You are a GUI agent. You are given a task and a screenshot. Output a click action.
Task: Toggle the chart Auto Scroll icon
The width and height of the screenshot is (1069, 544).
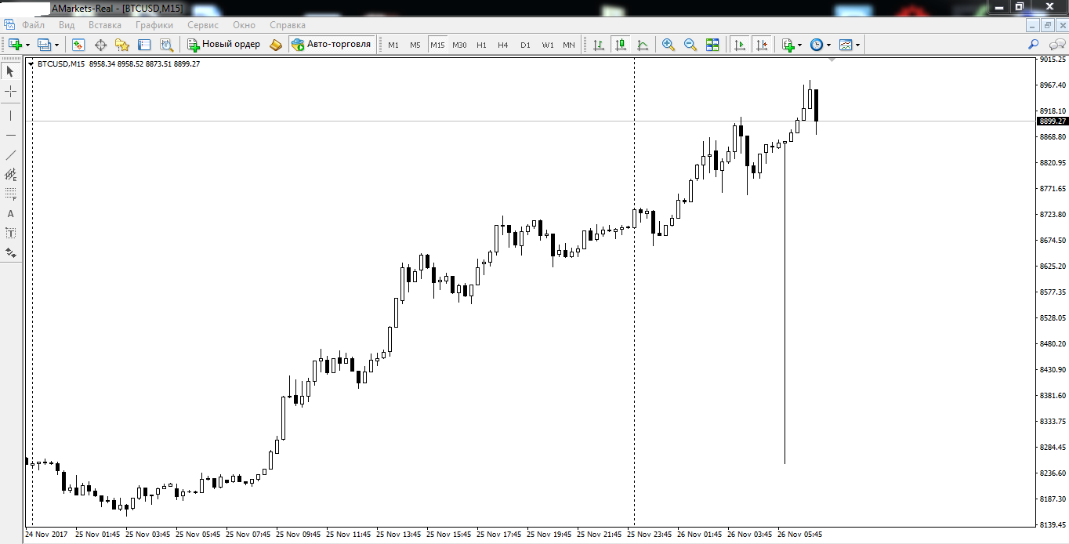coord(738,45)
